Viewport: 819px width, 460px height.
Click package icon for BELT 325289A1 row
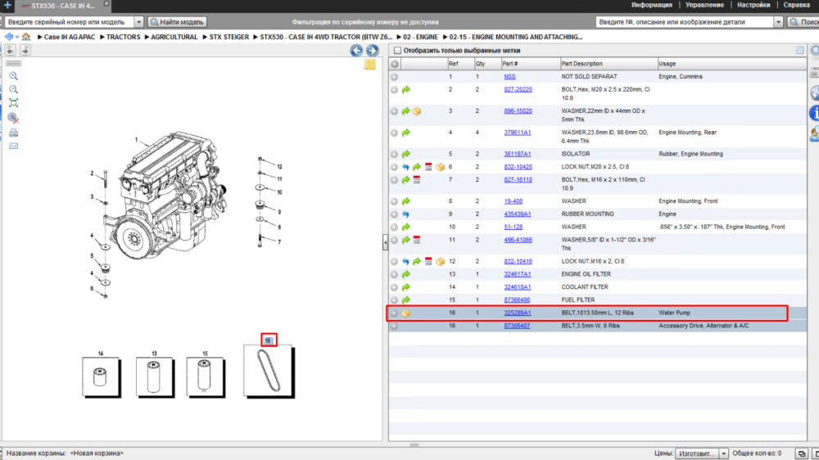click(x=406, y=313)
